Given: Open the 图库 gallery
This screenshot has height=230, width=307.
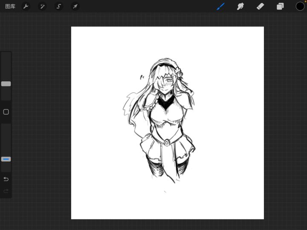Looking at the screenshot, I should coord(10,6).
